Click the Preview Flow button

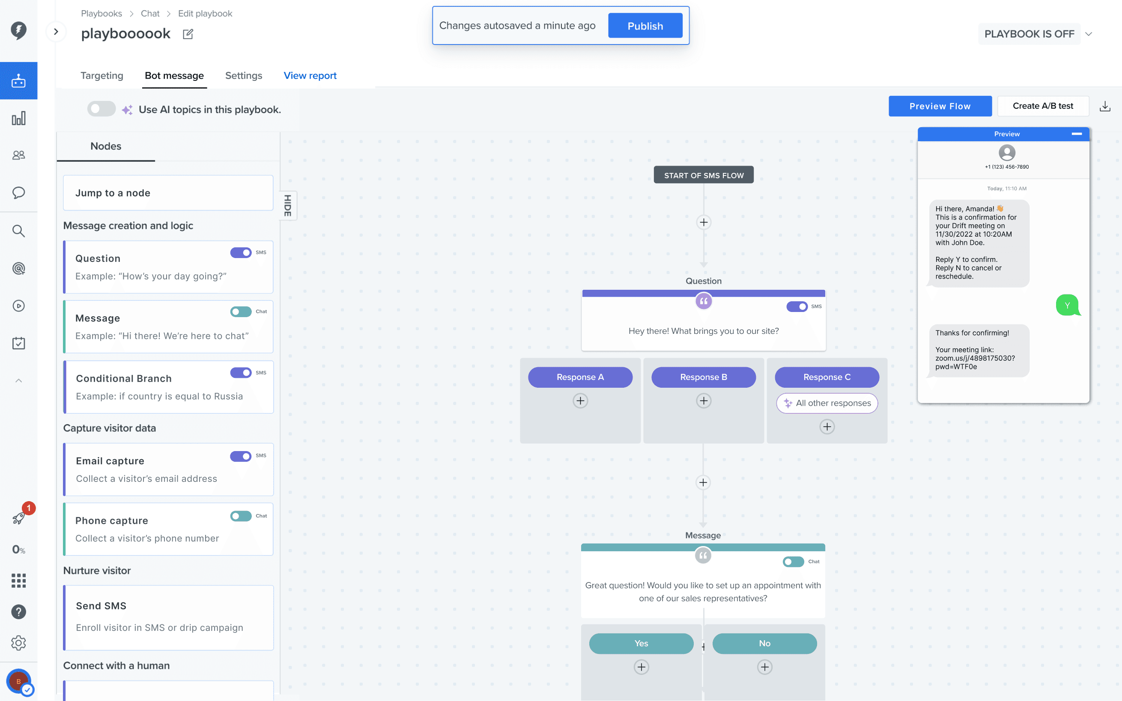point(940,106)
